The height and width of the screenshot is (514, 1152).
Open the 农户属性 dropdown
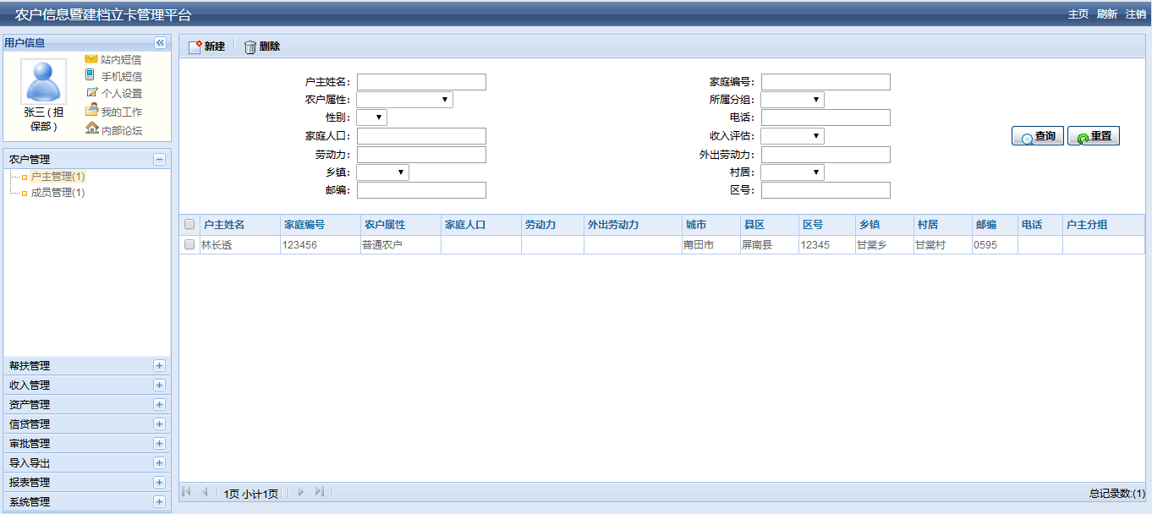tap(404, 100)
